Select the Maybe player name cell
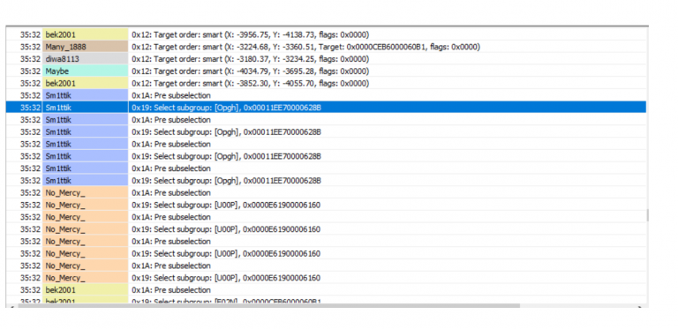 pos(85,71)
